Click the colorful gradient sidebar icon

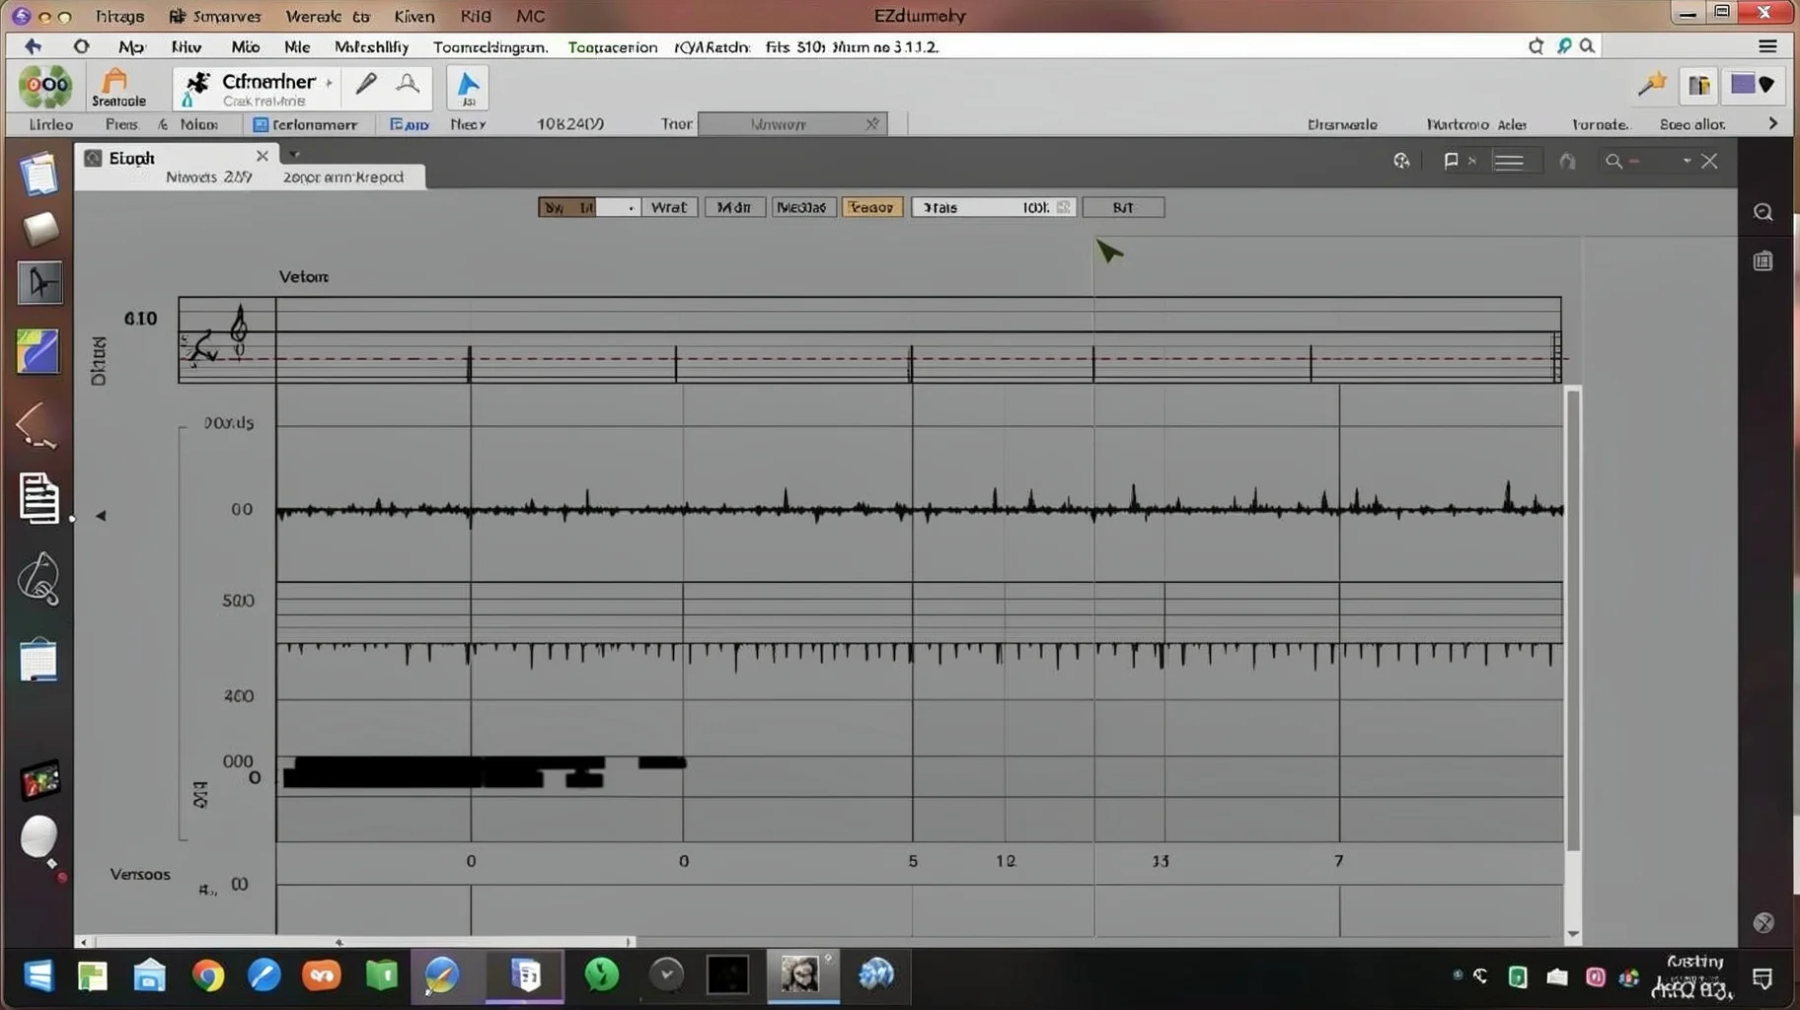click(x=39, y=351)
